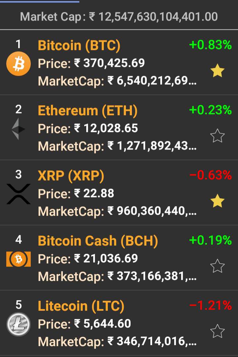Viewport: 238px width, 357px height.
Task: Click the Litecoin silver logo icon
Action: pos(19,324)
